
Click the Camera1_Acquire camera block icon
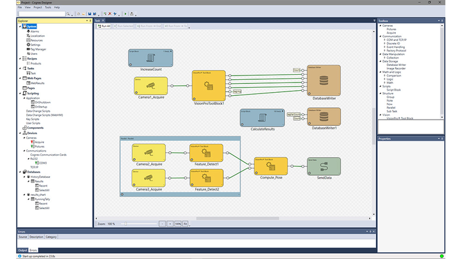pos(151,86)
